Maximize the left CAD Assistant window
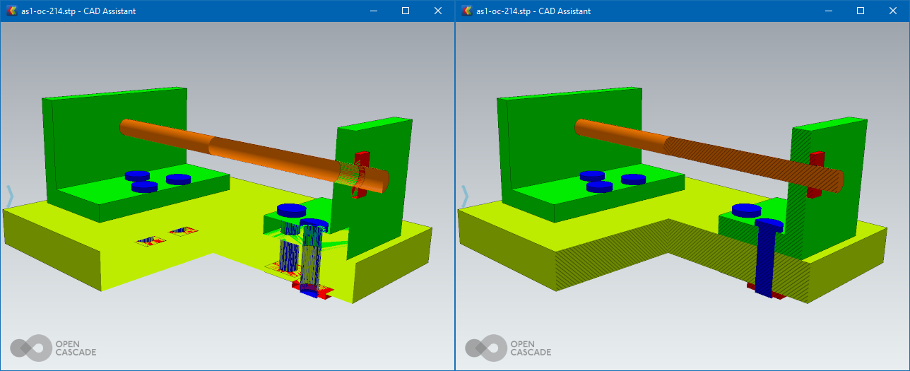This screenshot has width=910, height=371. click(405, 11)
